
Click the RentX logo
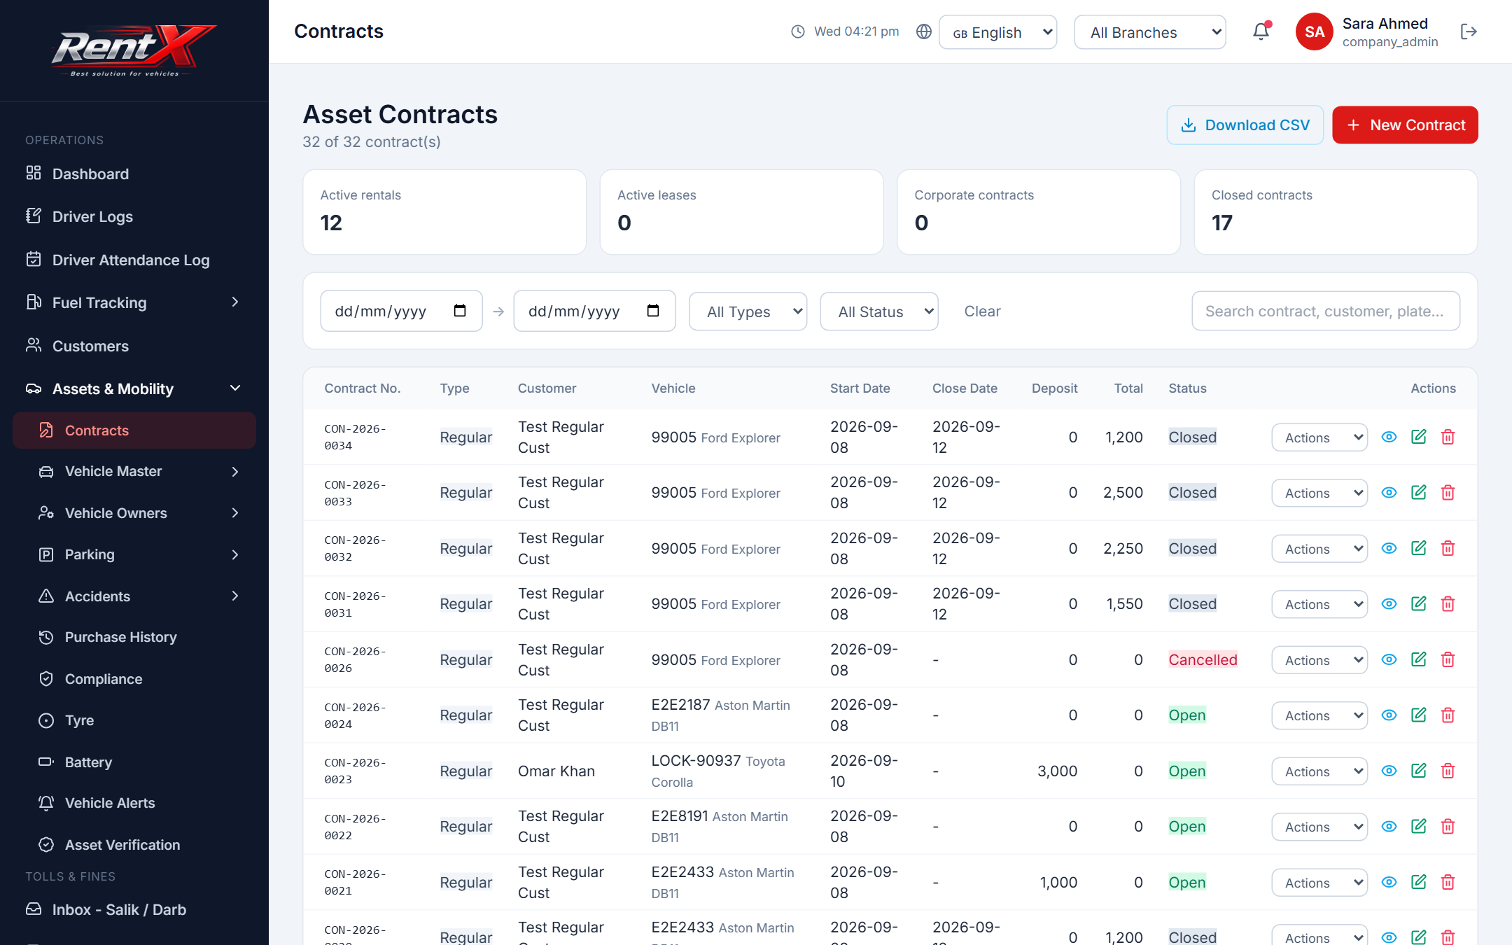click(134, 50)
